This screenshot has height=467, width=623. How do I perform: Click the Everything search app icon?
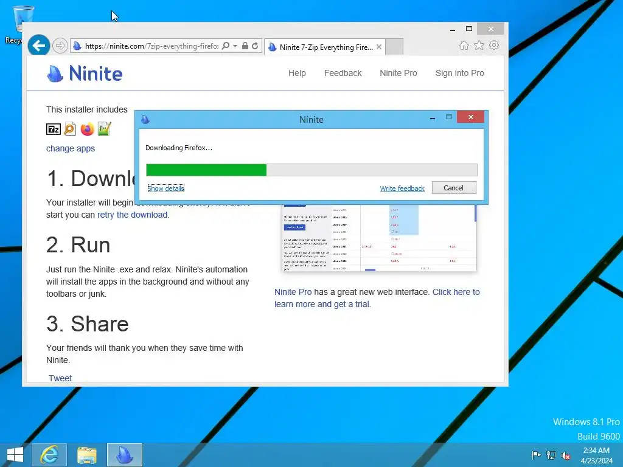(x=70, y=129)
